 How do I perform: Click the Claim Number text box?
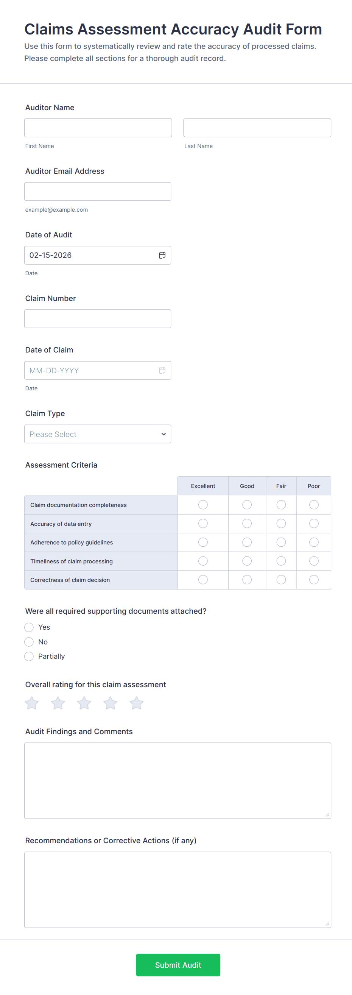(97, 319)
